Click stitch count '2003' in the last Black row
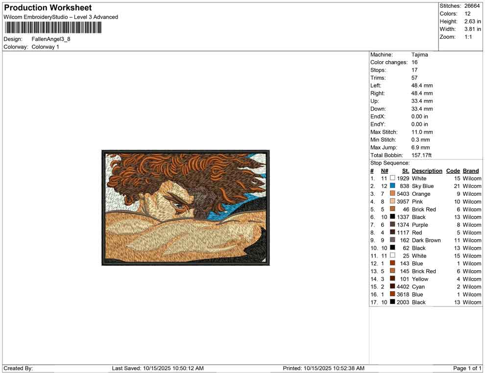The width and height of the screenshot is (485, 373). click(x=403, y=302)
